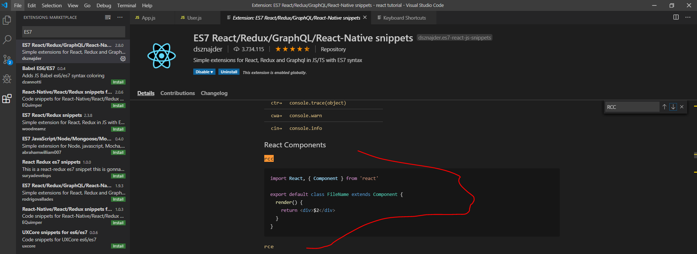Switch to the Contributions tab
Viewport: 697px width, 254px height.
(x=178, y=93)
